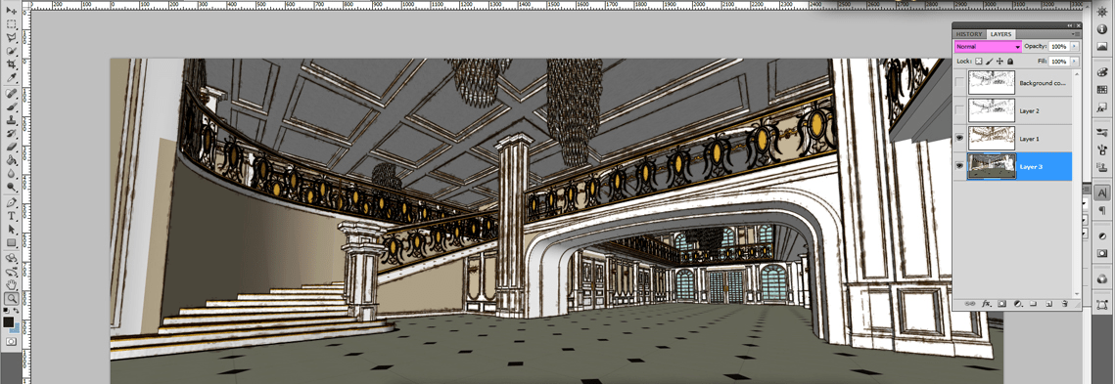Open the Paragraph panel from the dock
This screenshot has width=1115, height=384.
(x=1101, y=210)
